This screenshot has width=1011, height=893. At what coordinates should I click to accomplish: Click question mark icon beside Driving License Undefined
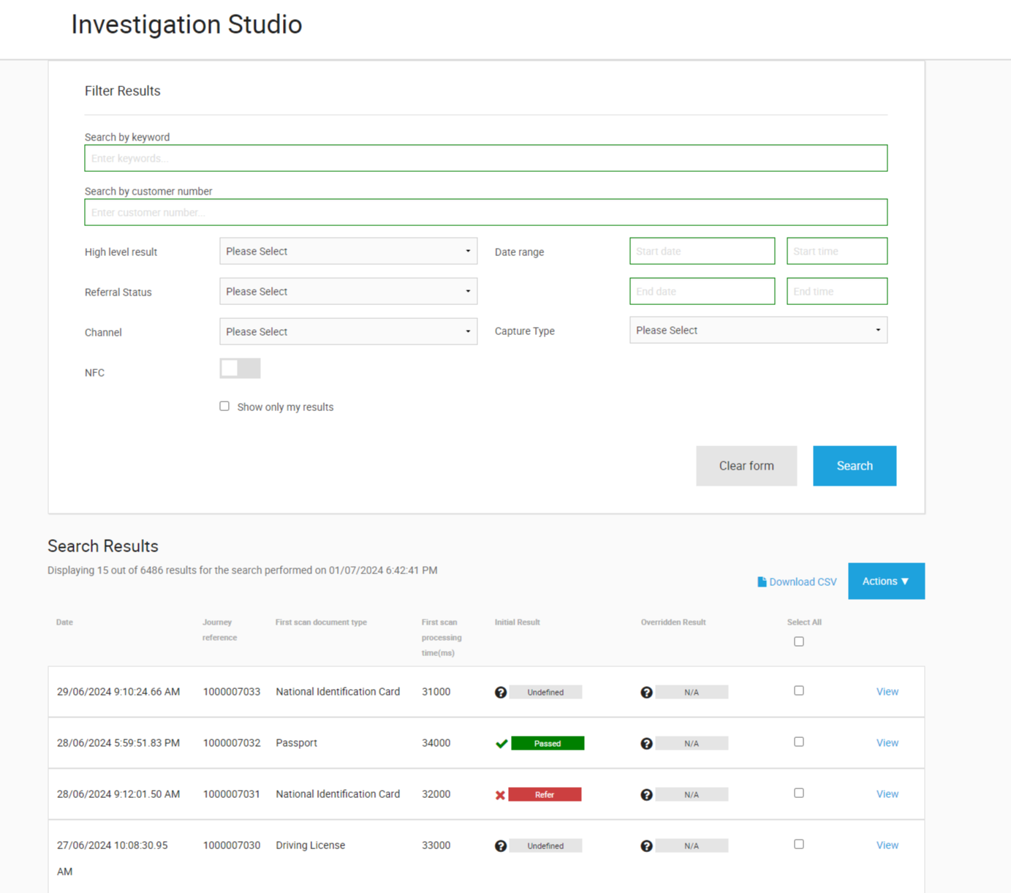(501, 846)
